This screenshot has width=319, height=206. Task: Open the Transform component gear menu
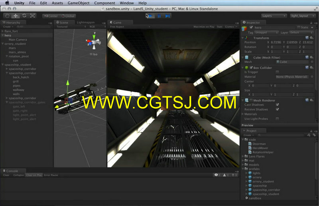[311, 37]
